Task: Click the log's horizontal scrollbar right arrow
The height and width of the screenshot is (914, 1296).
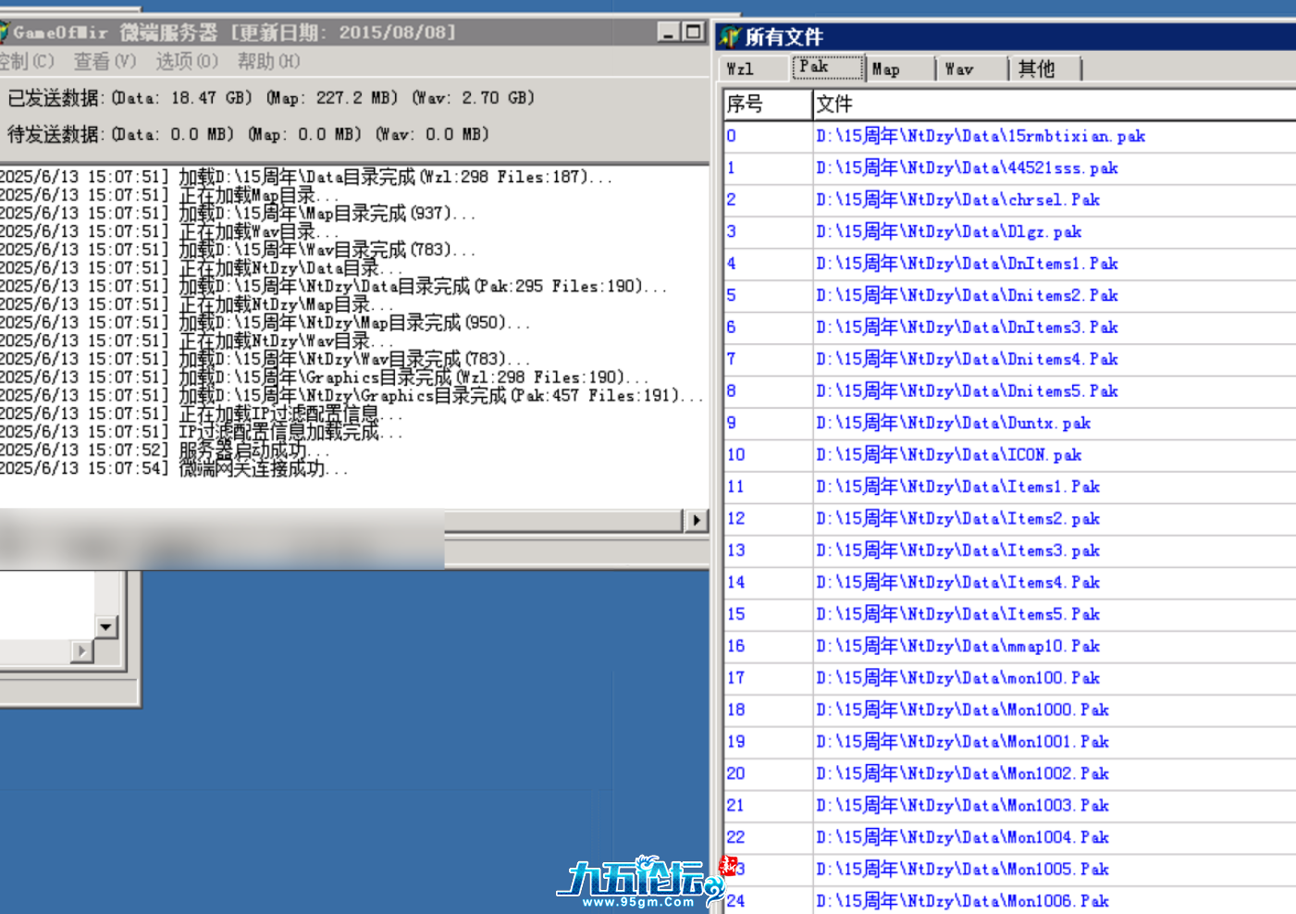Action: coord(696,521)
